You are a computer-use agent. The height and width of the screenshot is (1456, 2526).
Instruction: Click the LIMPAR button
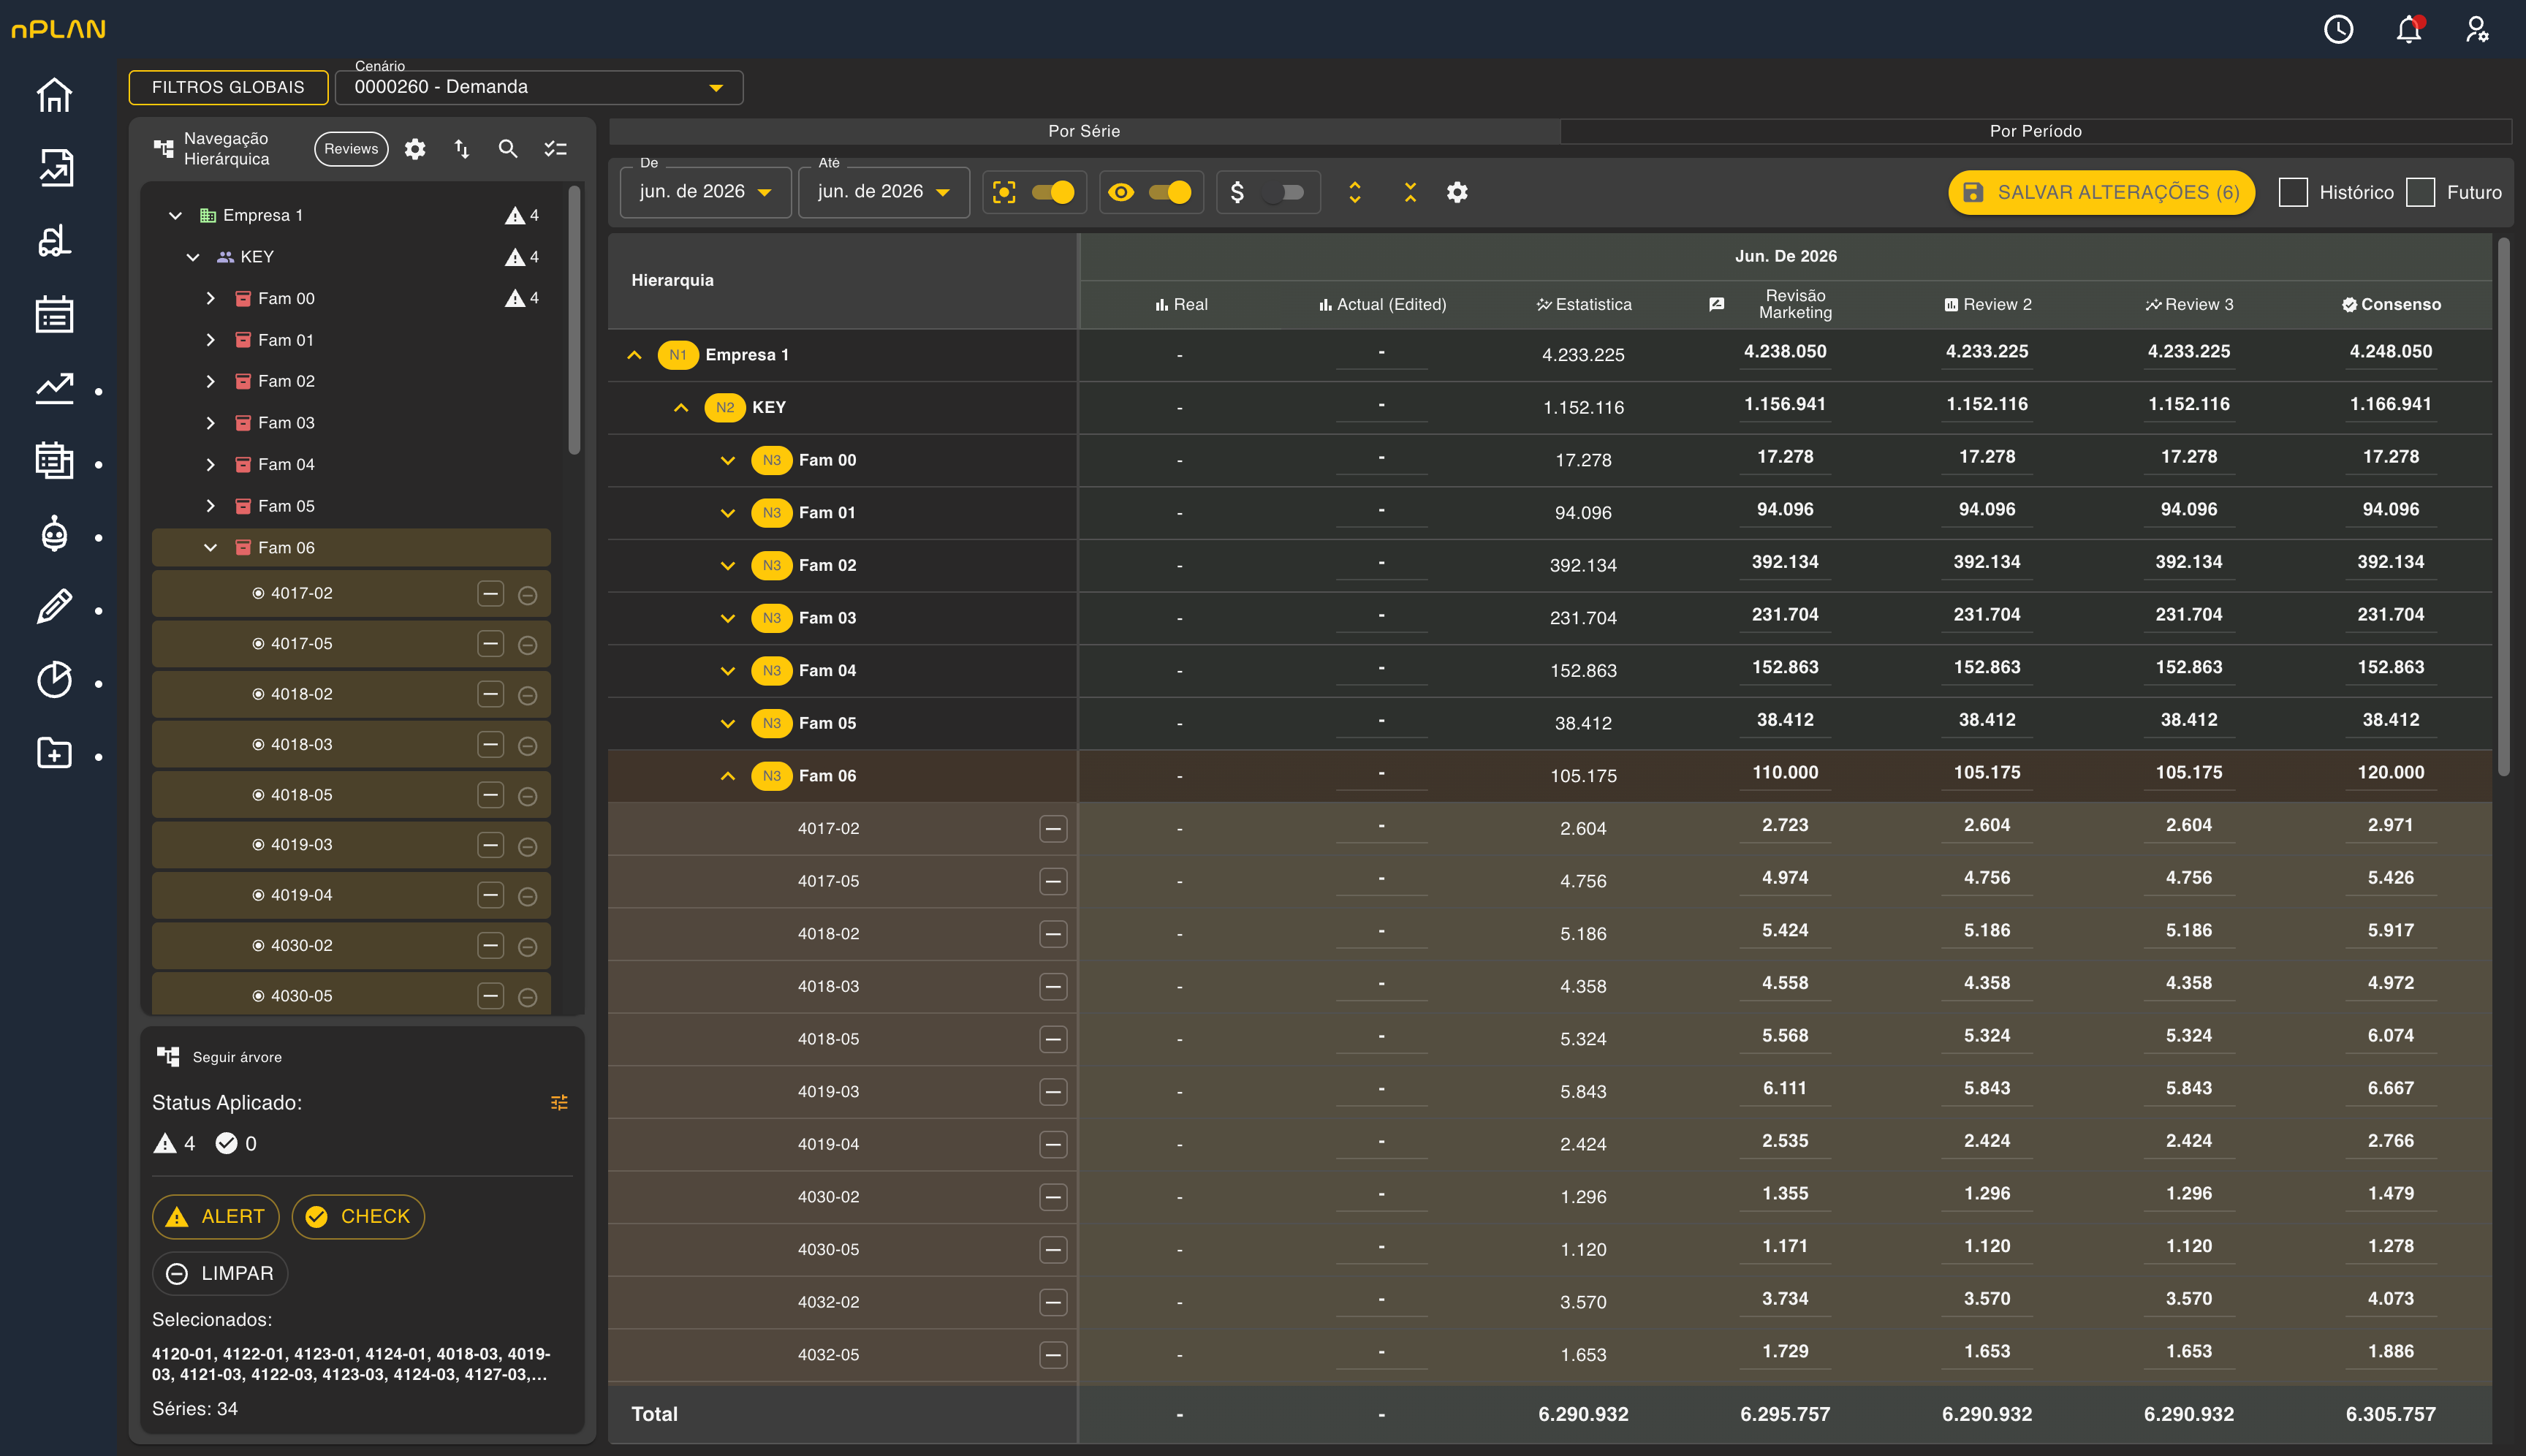pyautogui.click(x=220, y=1274)
